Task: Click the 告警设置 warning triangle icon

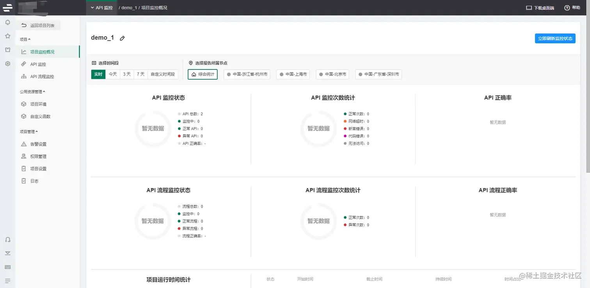Action: (x=24, y=144)
